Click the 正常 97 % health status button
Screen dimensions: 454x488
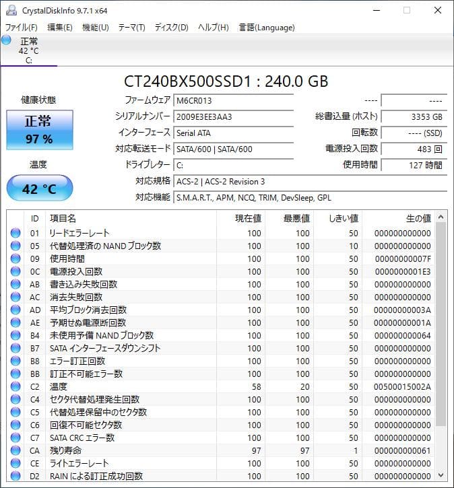tap(40, 129)
